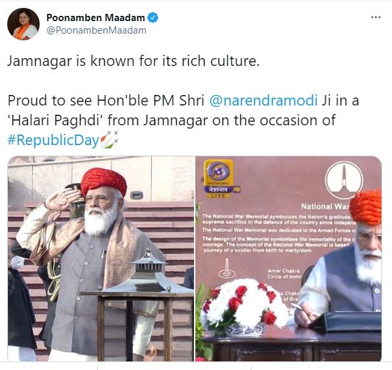Click the 'Halari Paghdi' text in the tweet
Viewport: 392px width, 370px height.
point(53,121)
